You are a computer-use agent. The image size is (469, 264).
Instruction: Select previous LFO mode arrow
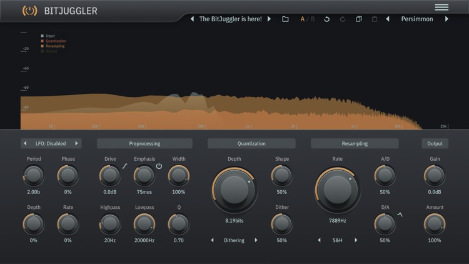point(25,143)
